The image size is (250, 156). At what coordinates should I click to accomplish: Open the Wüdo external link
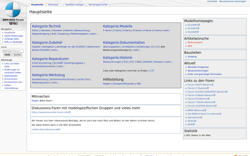[x=192, y=121]
